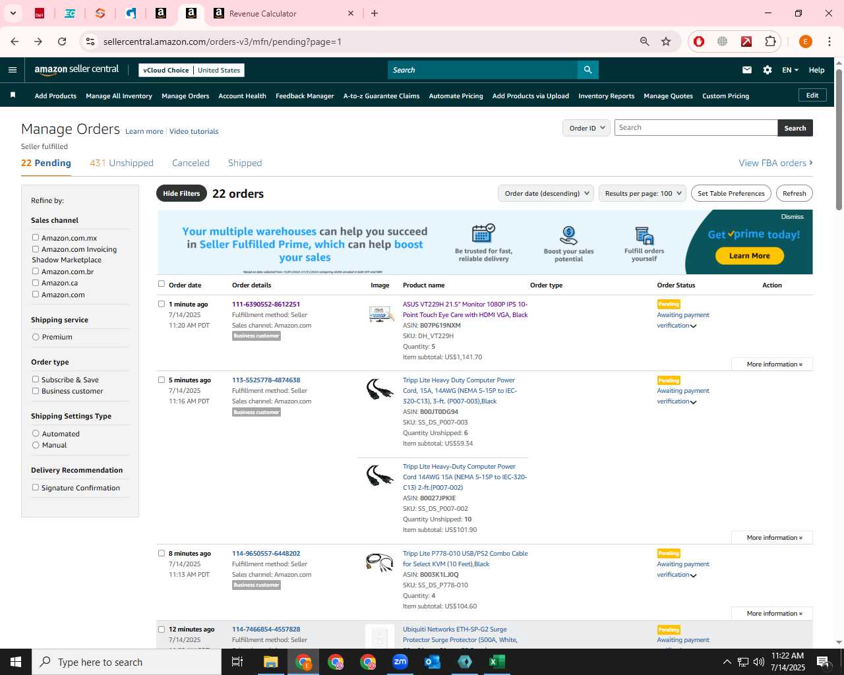This screenshot has height=675, width=844.
Task: Click the Learn More prime banner button
Action: 749,256
